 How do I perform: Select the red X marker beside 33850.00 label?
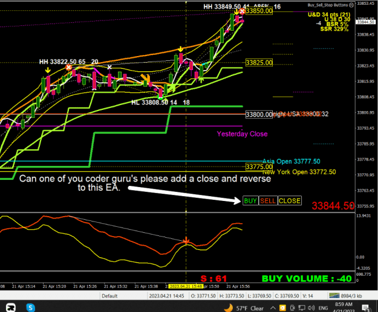(242, 11)
